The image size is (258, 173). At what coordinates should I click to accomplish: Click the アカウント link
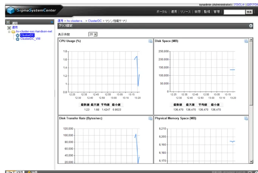pyautogui.click(x=239, y=5)
